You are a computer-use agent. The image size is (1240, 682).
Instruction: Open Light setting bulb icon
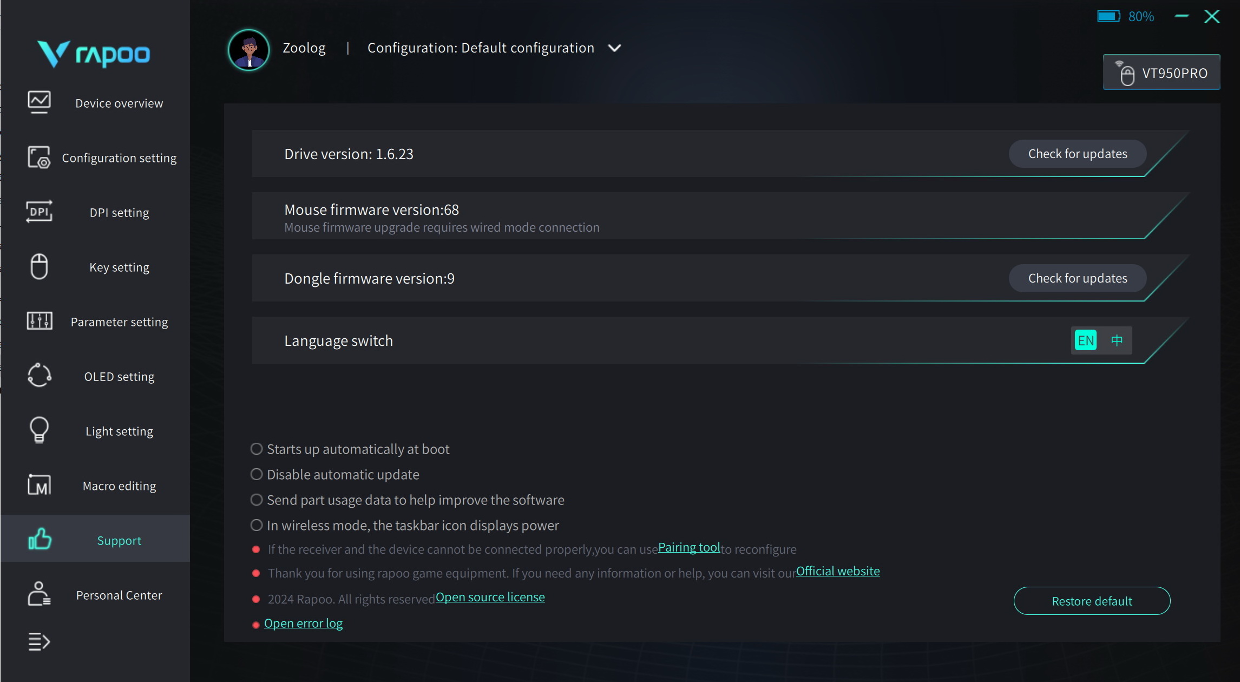coord(39,430)
